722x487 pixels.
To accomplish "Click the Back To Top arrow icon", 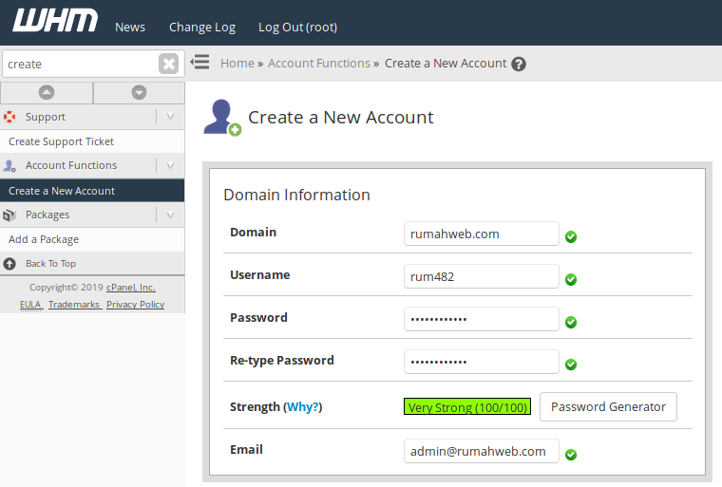I will (x=9, y=264).
